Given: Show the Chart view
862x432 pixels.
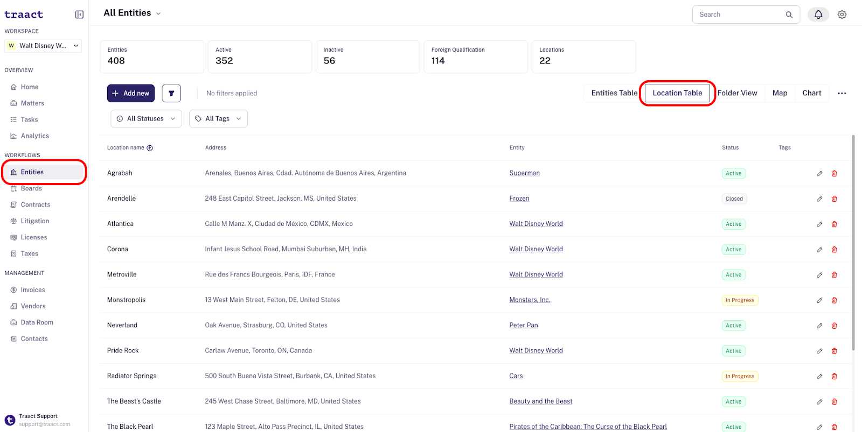Looking at the screenshot, I should [x=812, y=93].
